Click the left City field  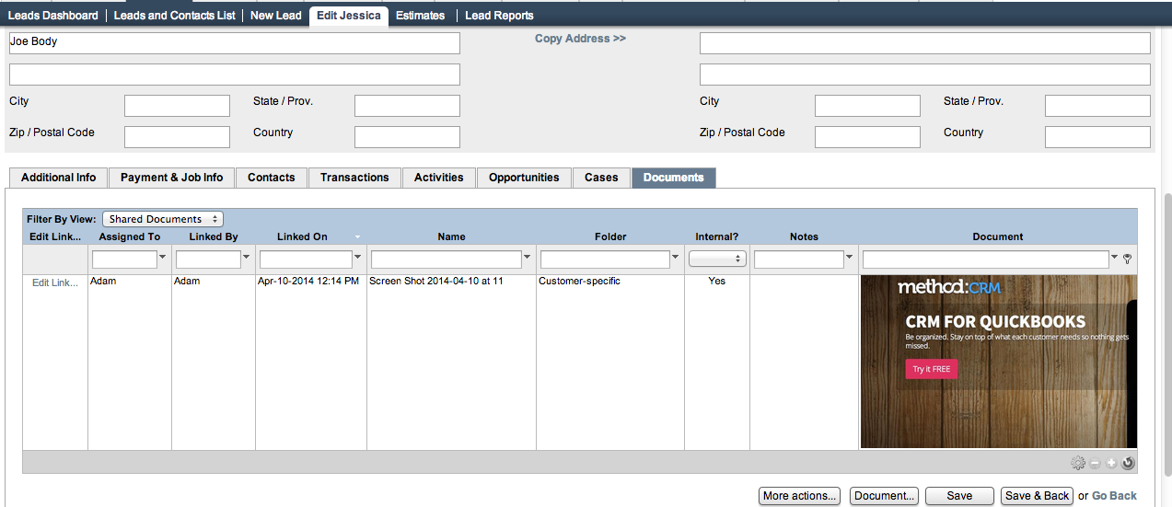click(177, 106)
